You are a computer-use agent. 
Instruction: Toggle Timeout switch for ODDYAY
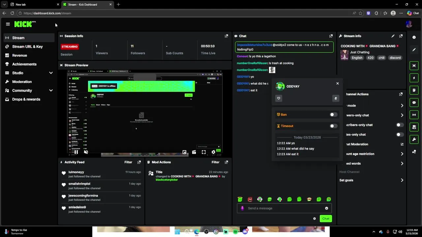pos(334,126)
